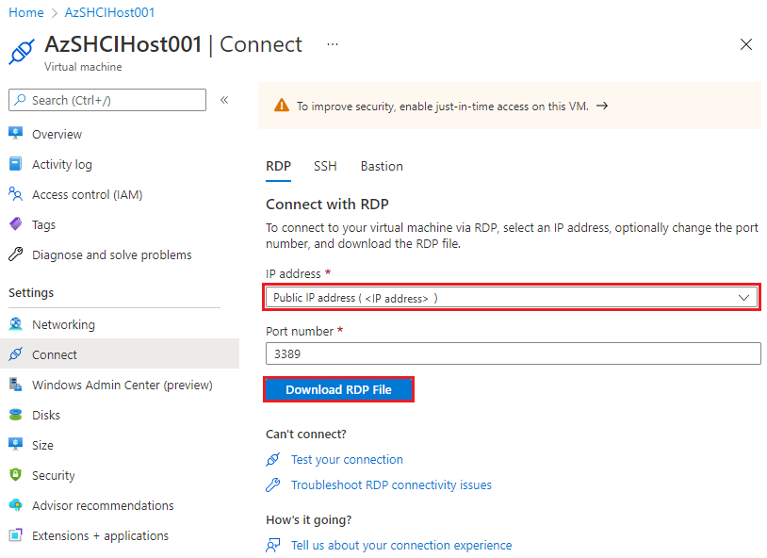
Task: Click the Advisor recommendations cloud icon
Action: click(16, 505)
